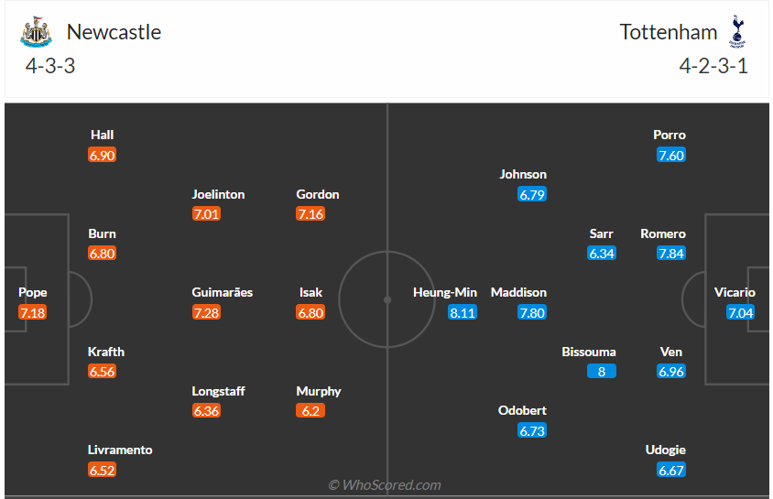
Task: Click the Tottenham 4-2-3-1 formation text
Action: click(x=713, y=66)
